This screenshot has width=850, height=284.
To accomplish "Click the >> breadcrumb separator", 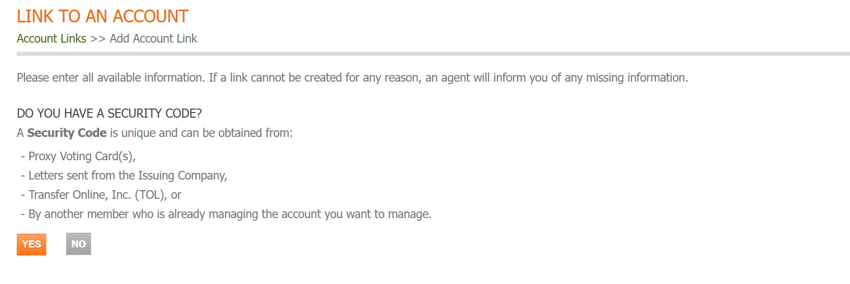I will click(x=98, y=39).
